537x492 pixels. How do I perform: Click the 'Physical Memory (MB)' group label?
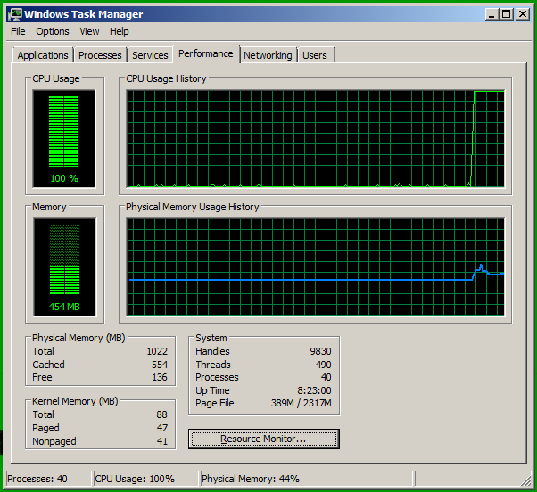click(x=78, y=338)
